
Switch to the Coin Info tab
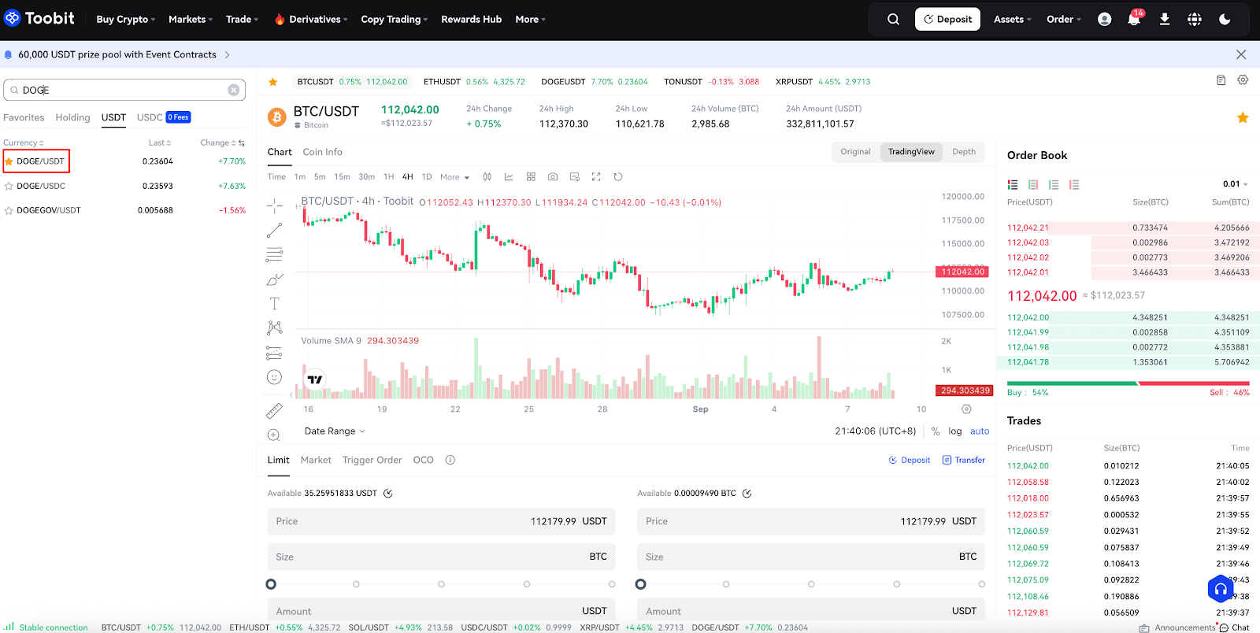tap(322, 152)
